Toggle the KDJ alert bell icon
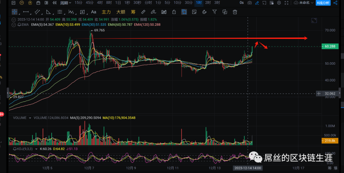This screenshot has height=173, width=344. pyautogui.click(x=15, y=149)
